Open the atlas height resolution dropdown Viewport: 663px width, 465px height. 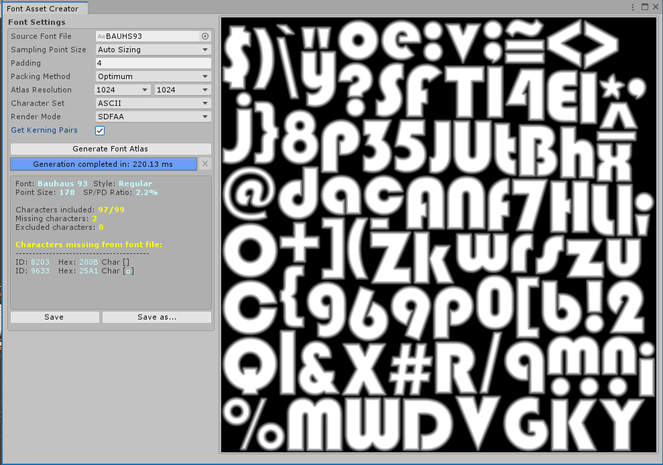point(182,89)
